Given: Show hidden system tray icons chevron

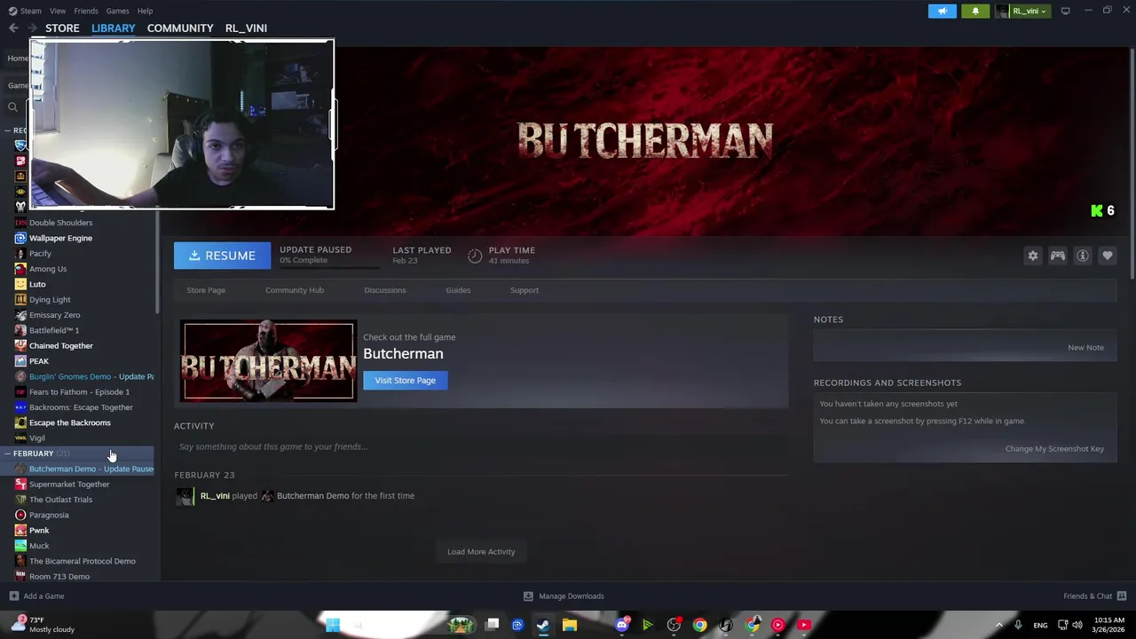Looking at the screenshot, I should click(998, 625).
